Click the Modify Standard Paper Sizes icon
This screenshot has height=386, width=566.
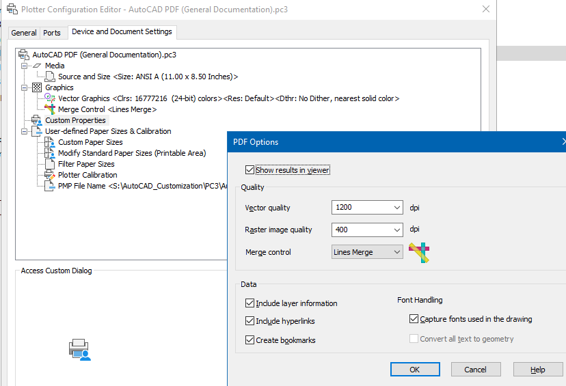(x=50, y=153)
